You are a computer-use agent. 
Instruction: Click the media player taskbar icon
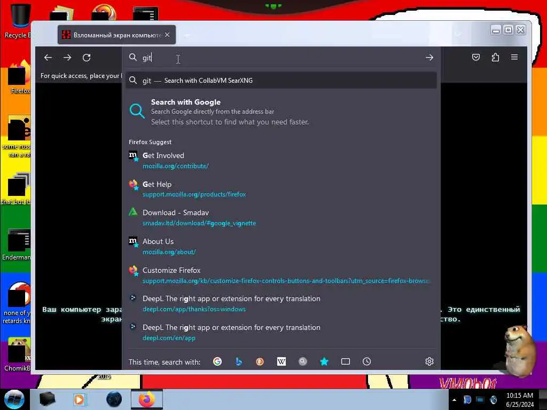click(x=80, y=399)
